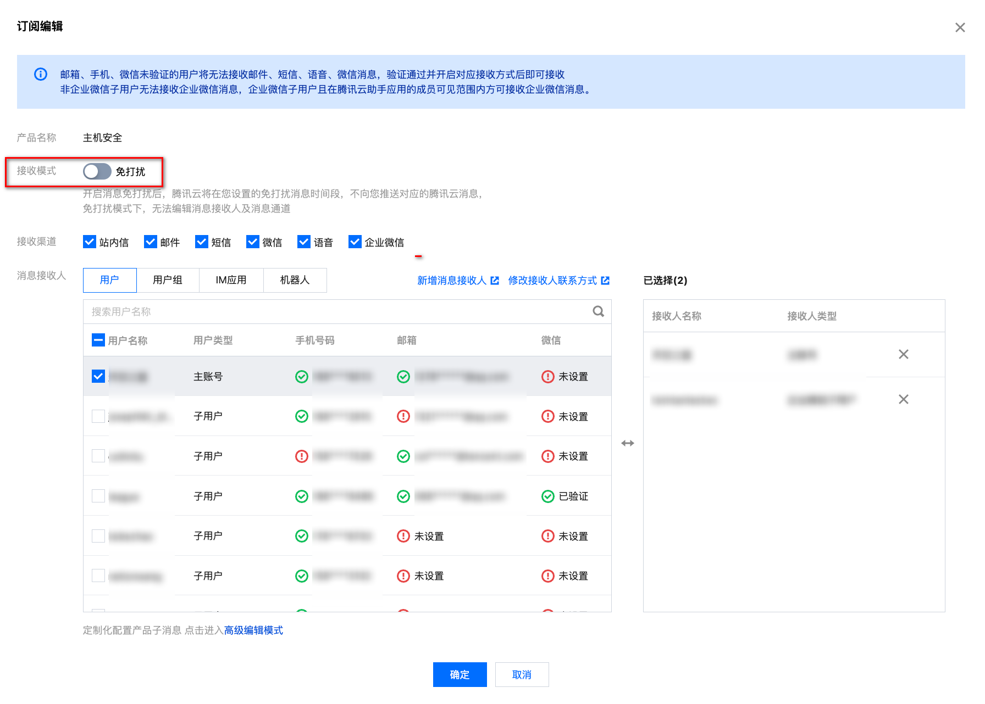985x704 pixels.
Task: Uncheck the 站内信 channel
Action: point(90,242)
